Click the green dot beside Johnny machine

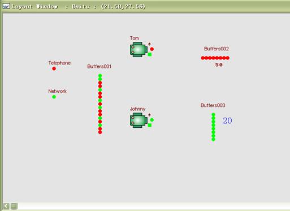click(x=152, y=120)
